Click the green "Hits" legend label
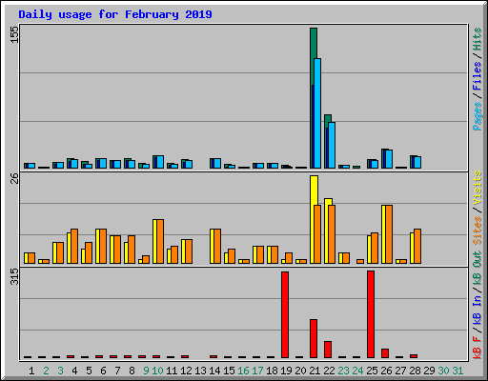Screen dimensions: 488x381 tap(478, 39)
